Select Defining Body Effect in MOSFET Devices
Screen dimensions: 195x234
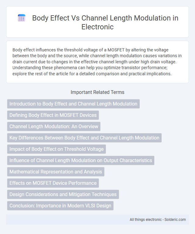click(x=53, y=115)
